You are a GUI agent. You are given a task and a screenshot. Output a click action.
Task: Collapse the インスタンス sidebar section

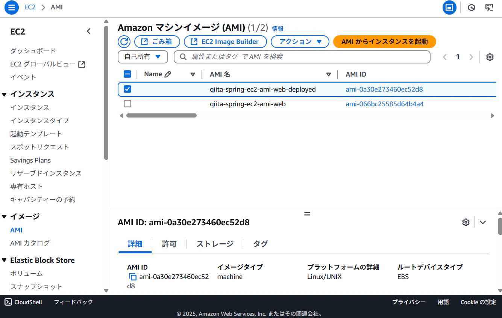(x=4, y=94)
